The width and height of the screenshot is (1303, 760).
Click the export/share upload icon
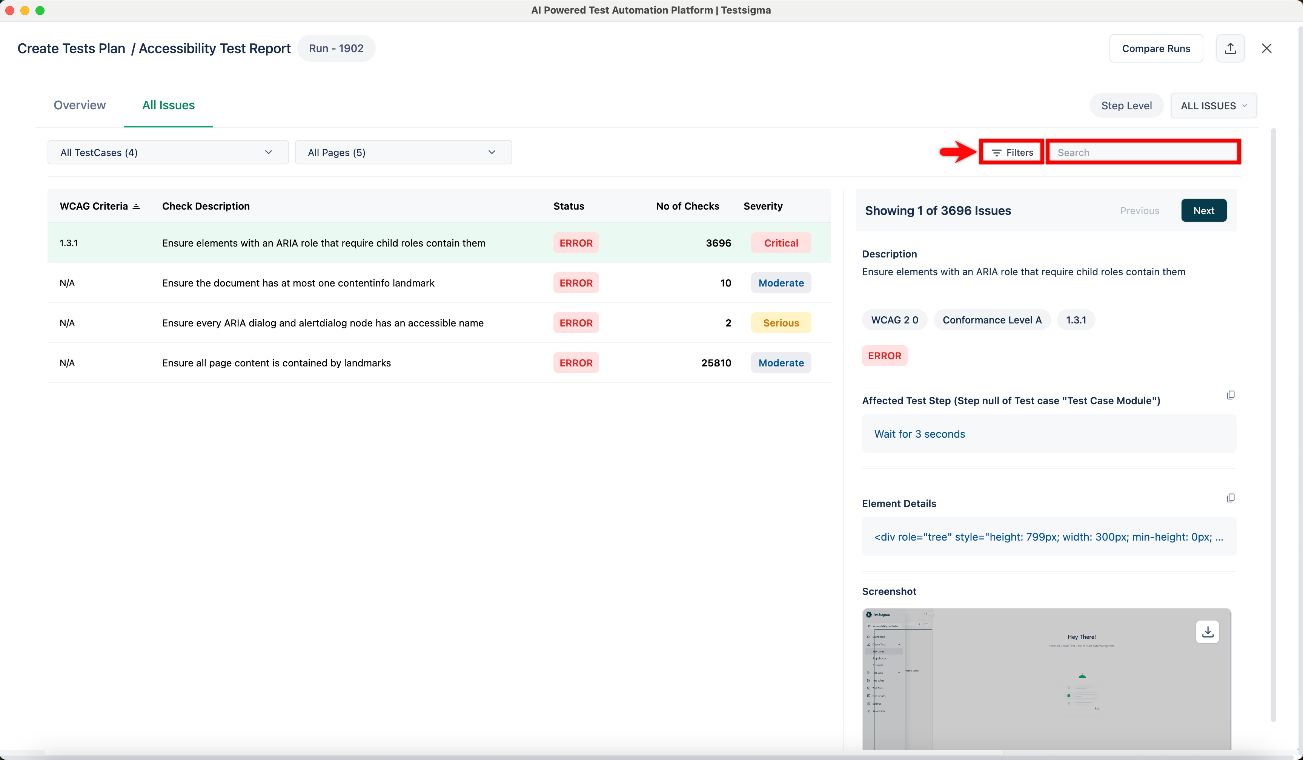click(1230, 48)
